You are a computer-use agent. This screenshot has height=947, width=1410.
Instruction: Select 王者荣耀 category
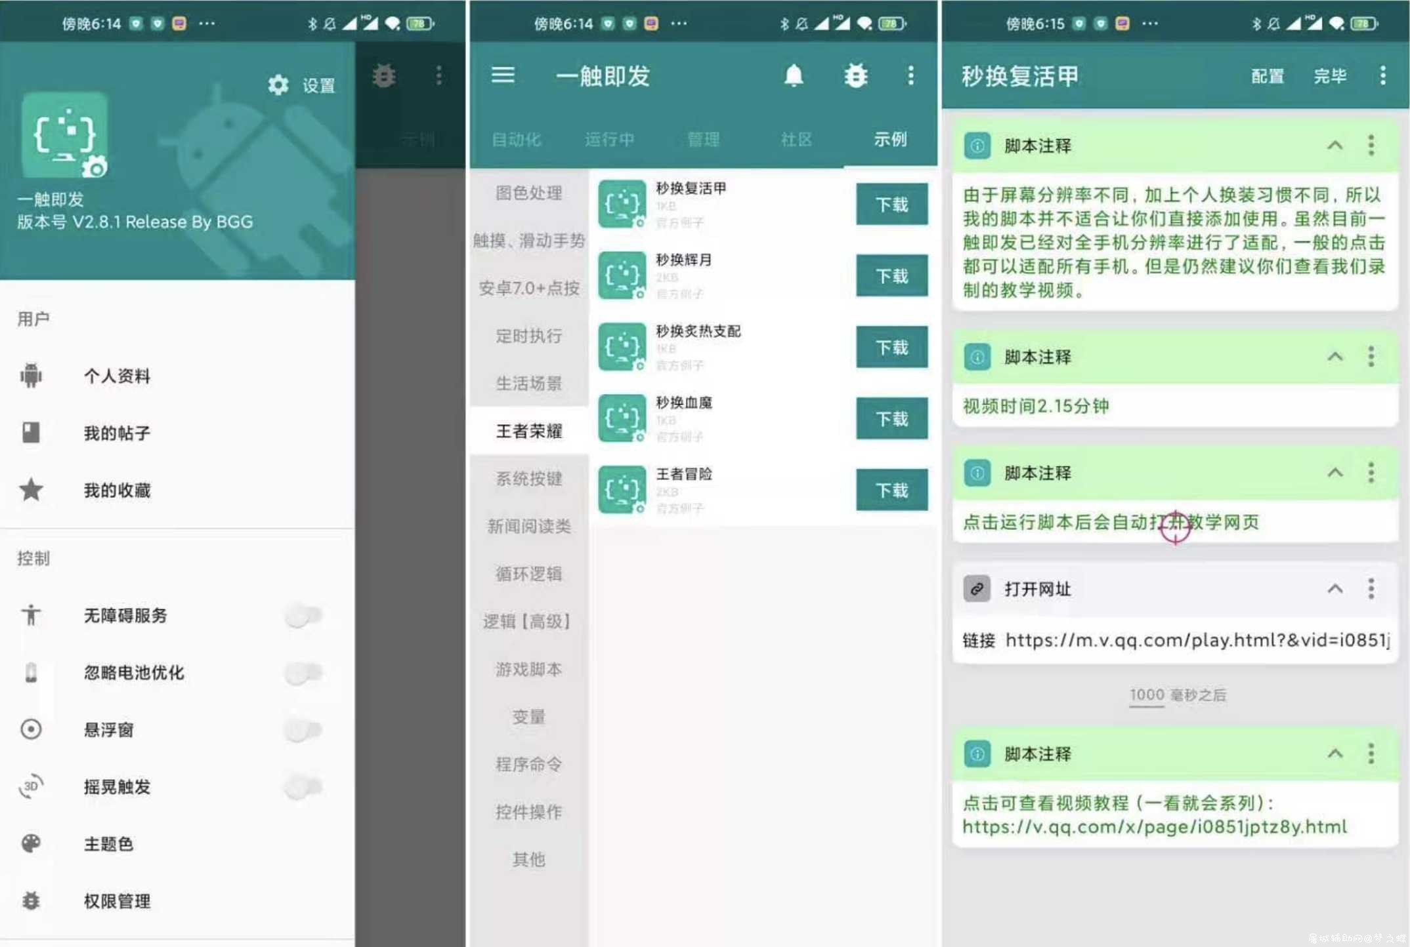(x=529, y=431)
